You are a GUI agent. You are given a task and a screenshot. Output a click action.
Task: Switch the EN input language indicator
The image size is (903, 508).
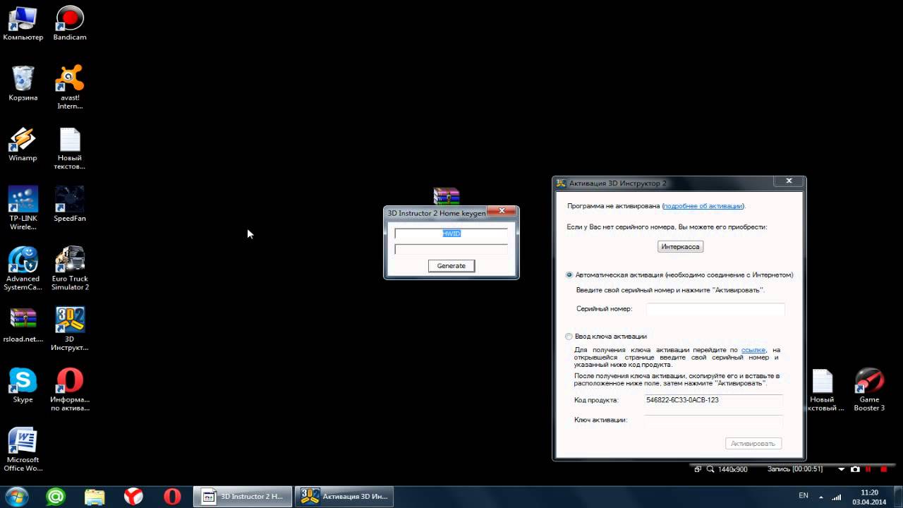click(803, 496)
